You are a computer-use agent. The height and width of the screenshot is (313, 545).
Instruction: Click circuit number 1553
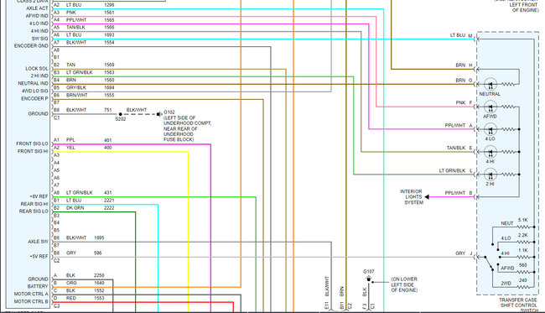click(x=99, y=299)
